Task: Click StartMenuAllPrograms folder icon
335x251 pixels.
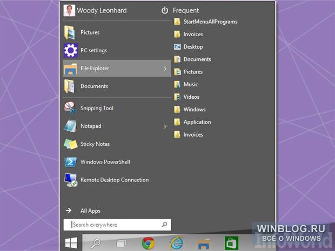Action: pos(177,22)
